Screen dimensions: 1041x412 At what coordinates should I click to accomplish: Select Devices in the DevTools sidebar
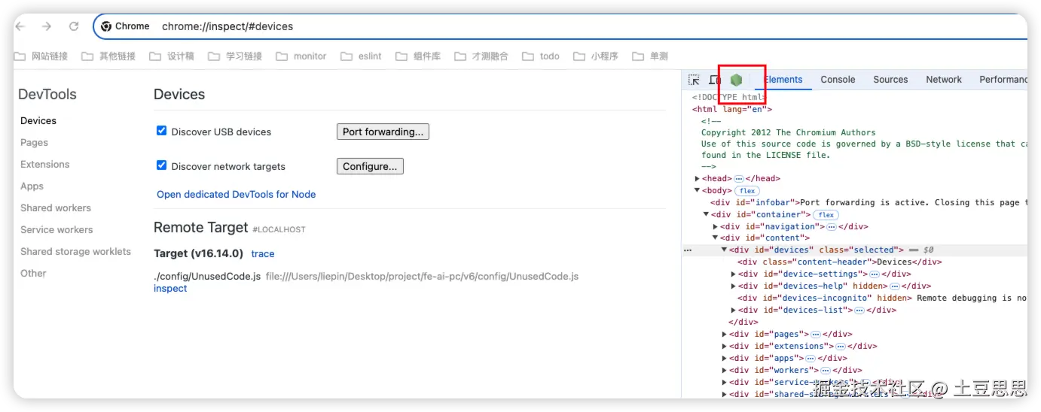[38, 120]
